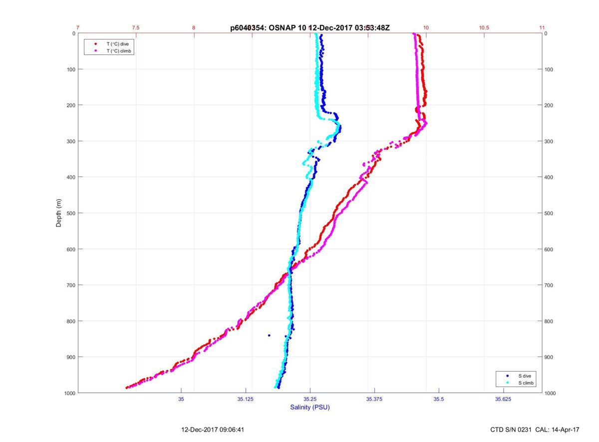The width and height of the screenshot is (599, 442).
Task: Click the 300 depth tick on left axis
Action: [x=70, y=141]
